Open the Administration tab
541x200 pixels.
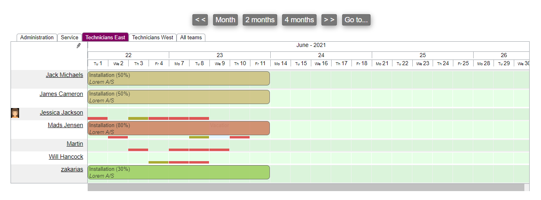37,37
